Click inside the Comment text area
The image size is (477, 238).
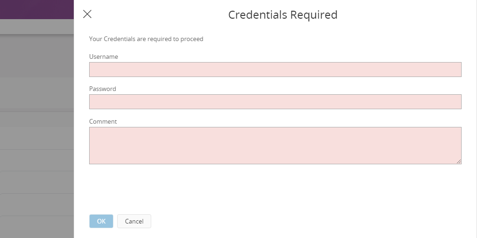(x=275, y=145)
